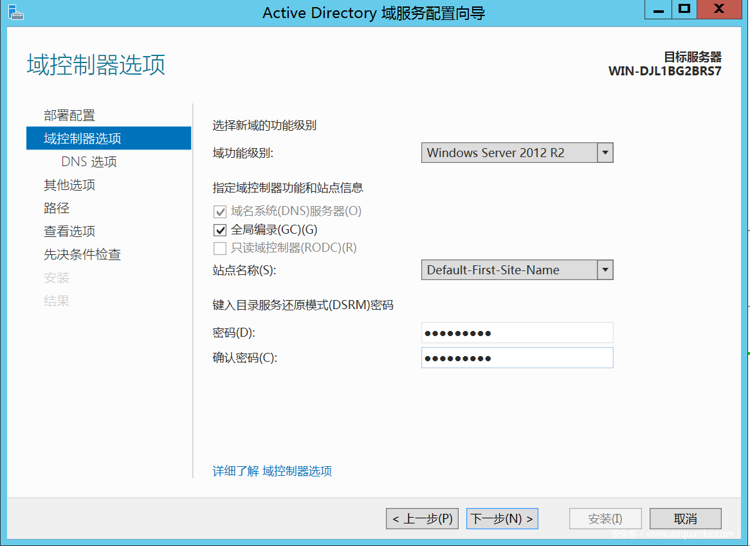
Task: Select the 部署配置 step
Action: point(69,115)
